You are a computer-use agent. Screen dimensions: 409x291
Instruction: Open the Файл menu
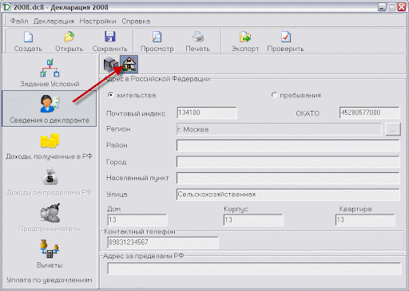click(x=19, y=21)
